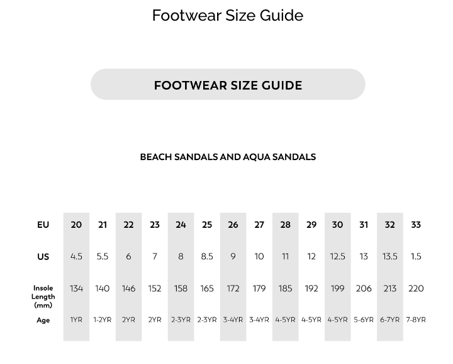Click the Age row label
Viewport: 453px width, 364px height.
43,320
